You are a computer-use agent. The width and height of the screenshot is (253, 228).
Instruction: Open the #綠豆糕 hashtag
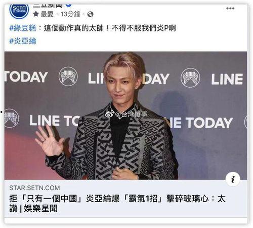tap(23, 28)
